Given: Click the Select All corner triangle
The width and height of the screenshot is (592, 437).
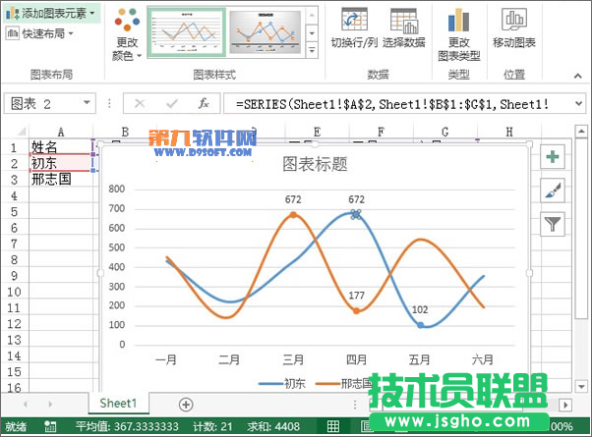Looking at the screenshot, I should click(22, 132).
